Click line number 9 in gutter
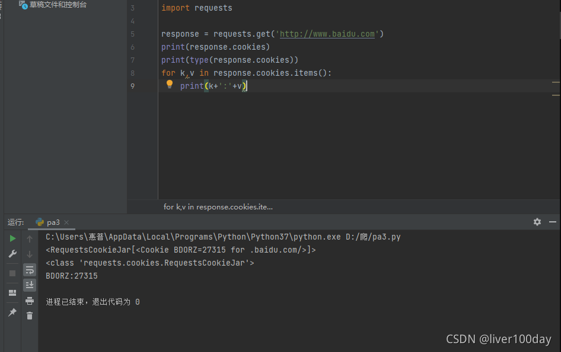This screenshot has width=561, height=352. pyautogui.click(x=132, y=86)
